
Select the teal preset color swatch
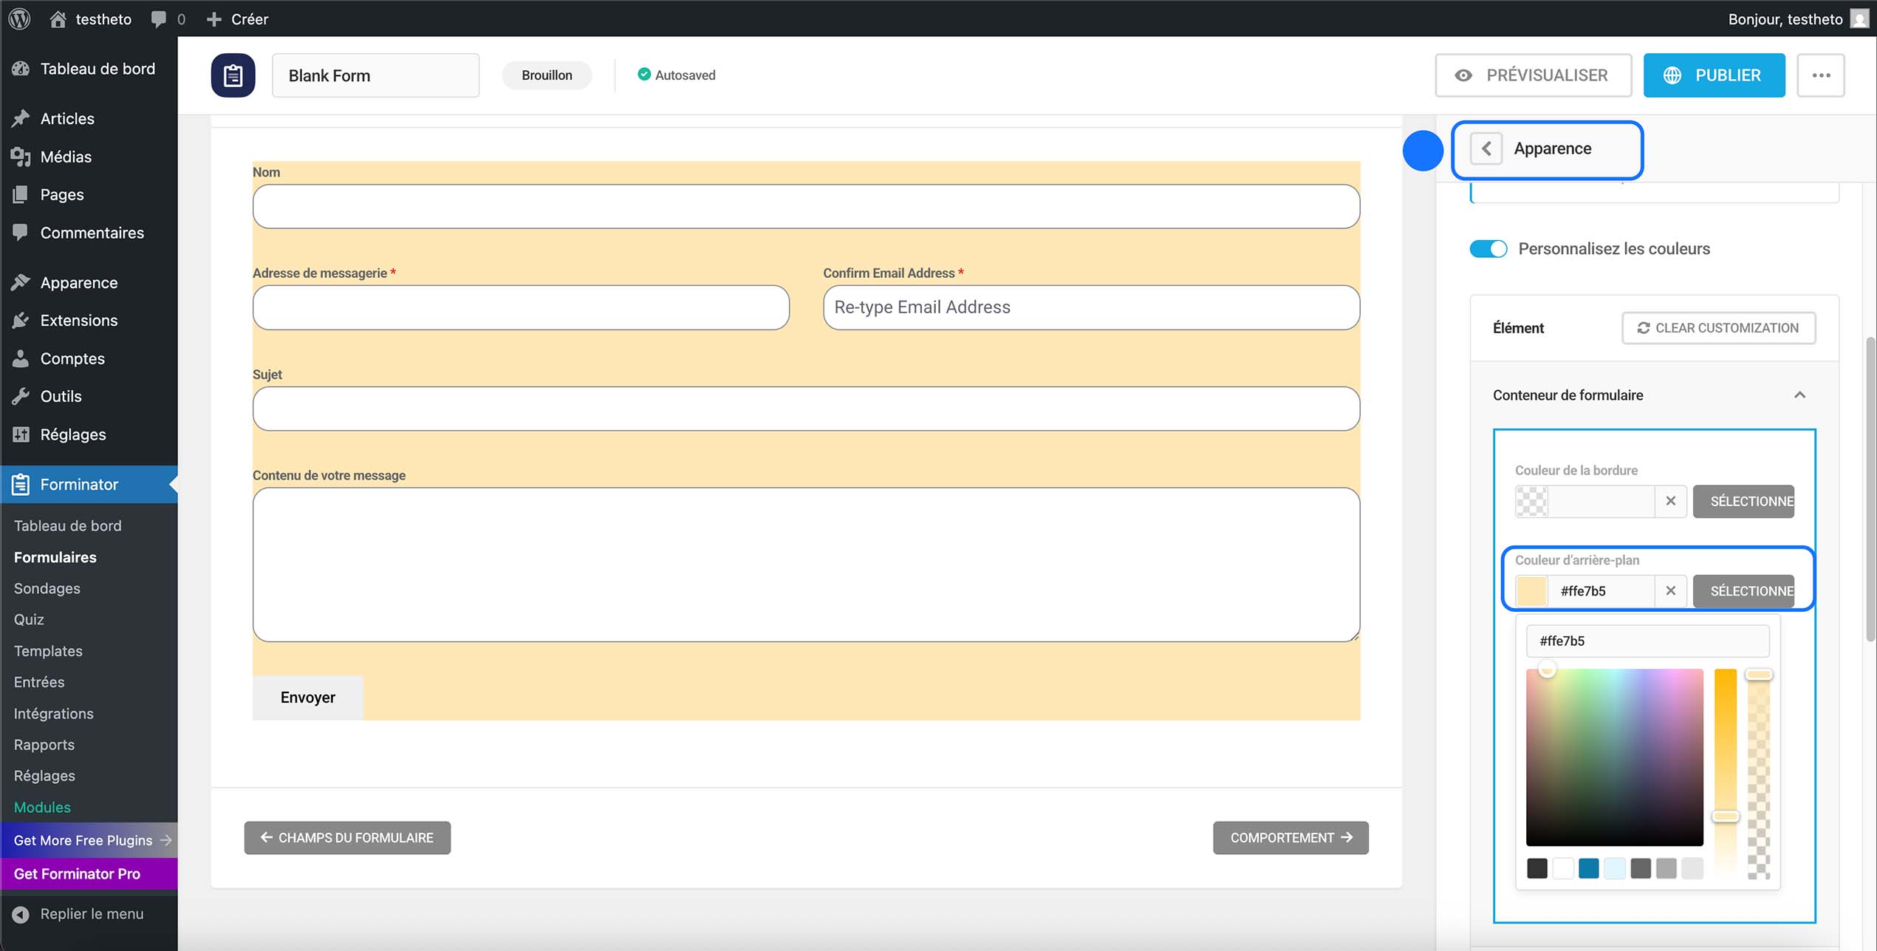coord(1590,868)
